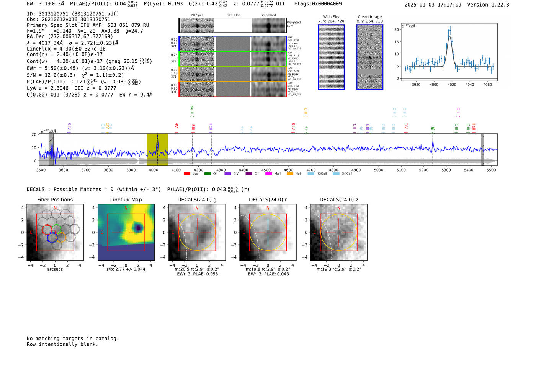Click the magenta OII label near 5350Å

[458, 112]
